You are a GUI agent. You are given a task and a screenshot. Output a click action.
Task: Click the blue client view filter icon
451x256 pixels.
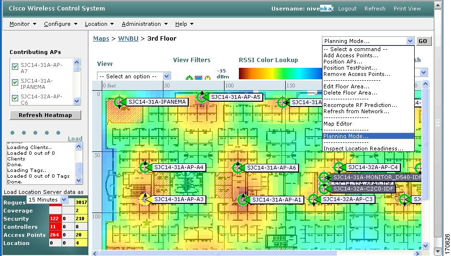pos(198,78)
